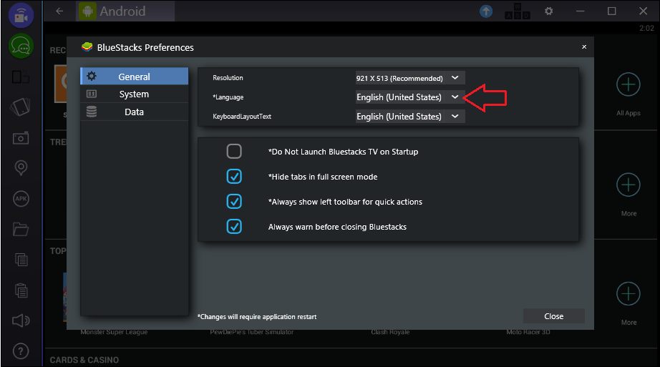Uncheck Hide tabs in full screen mode
The width and height of the screenshot is (660, 367).
click(x=234, y=177)
